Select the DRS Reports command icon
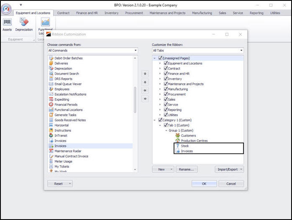 [51, 79]
